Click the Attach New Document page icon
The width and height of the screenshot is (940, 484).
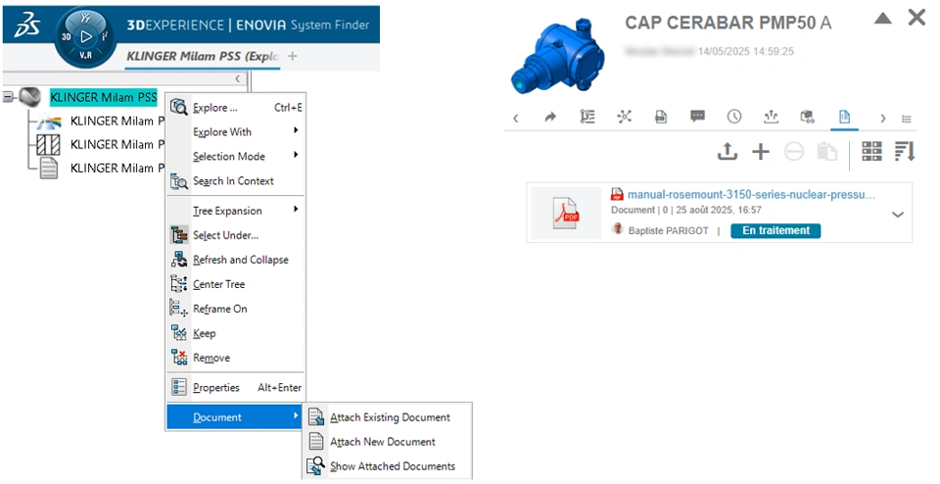pyautogui.click(x=316, y=442)
